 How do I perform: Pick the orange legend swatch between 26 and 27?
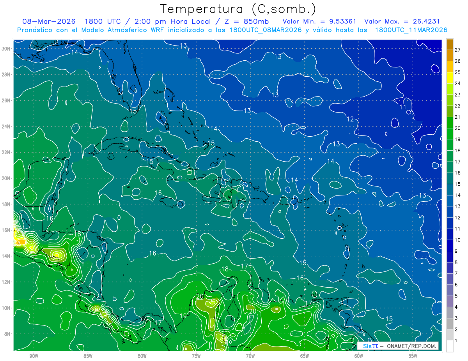click(450, 56)
